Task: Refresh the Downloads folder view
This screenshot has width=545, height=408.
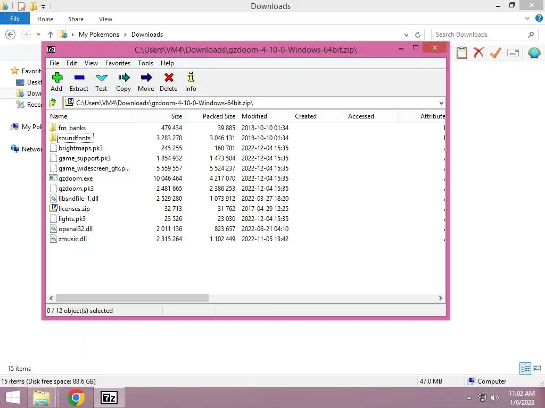Action: coord(418,35)
